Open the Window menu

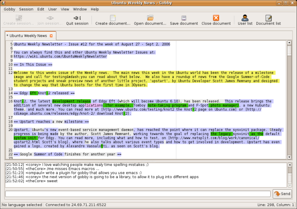pos(80,9)
